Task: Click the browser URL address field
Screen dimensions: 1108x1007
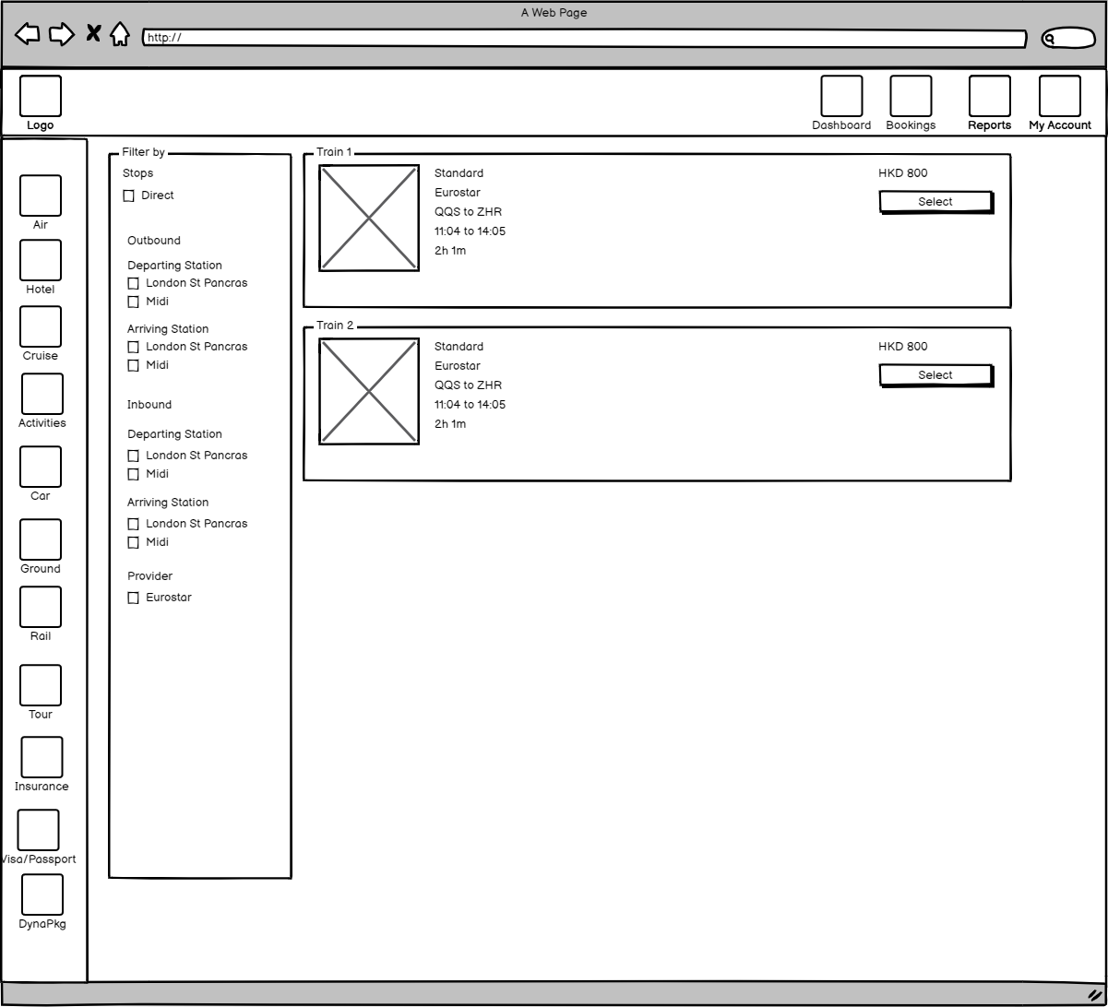Action: pyautogui.click(x=584, y=39)
